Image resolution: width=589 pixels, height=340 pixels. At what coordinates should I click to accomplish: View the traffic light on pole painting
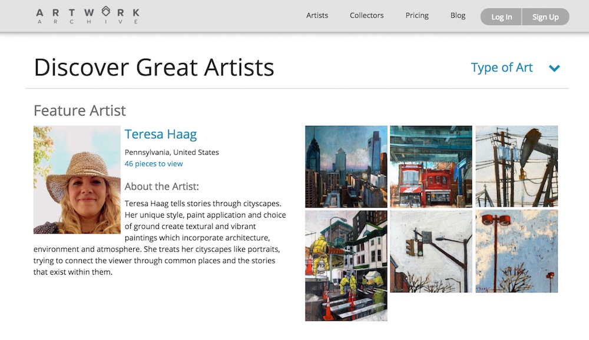pyautogui.click(x=431, y=251)
